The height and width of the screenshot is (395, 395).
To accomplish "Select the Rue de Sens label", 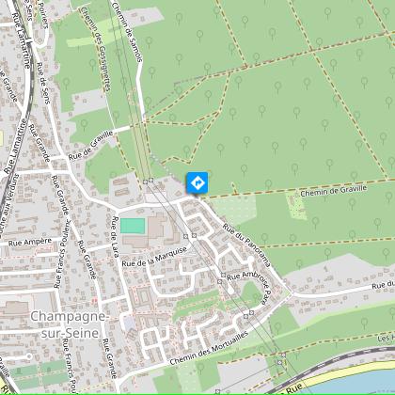I will (x=43, y=83).
